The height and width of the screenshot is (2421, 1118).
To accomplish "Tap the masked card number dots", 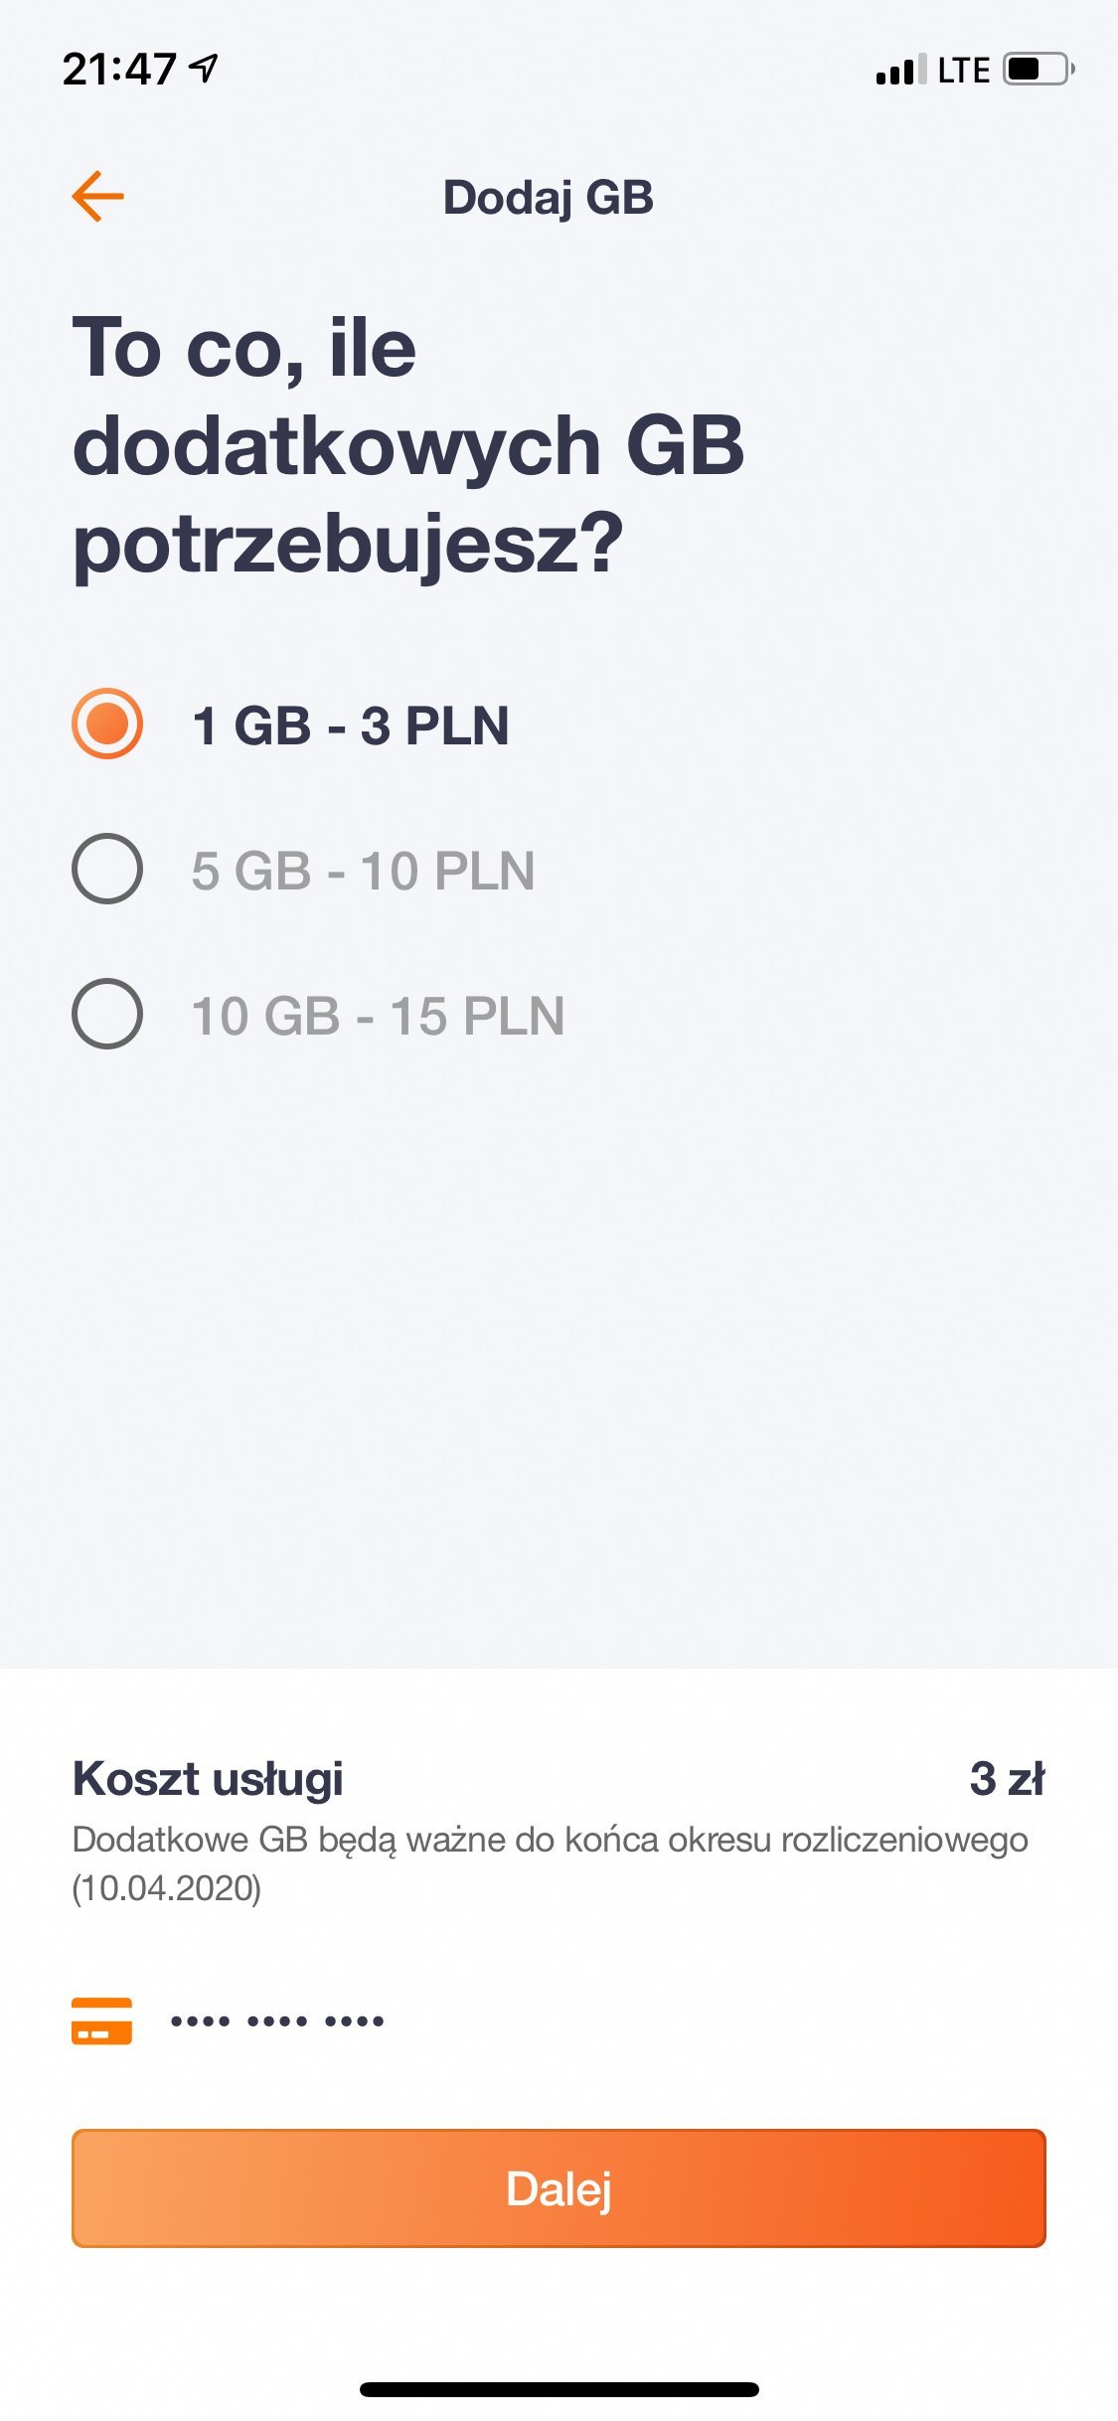I will tap(277, 2020).
